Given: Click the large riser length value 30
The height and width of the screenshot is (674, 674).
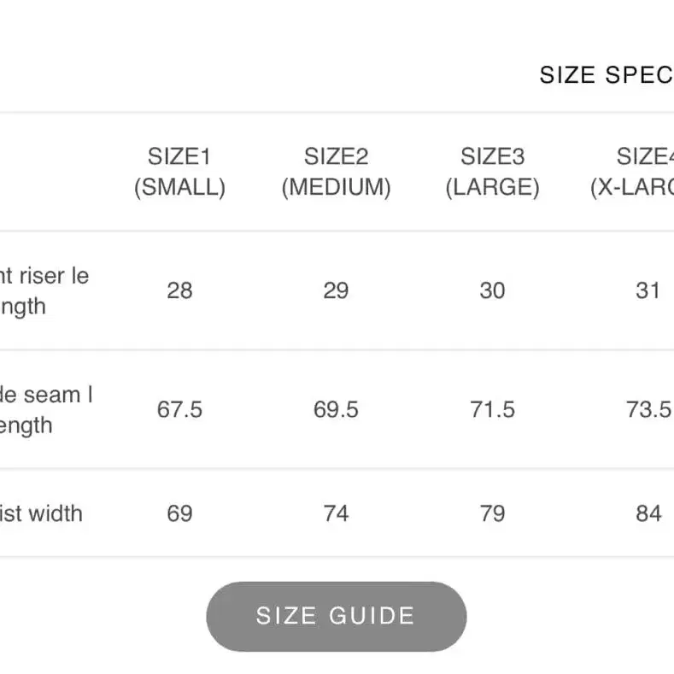Looking at the screenshot, I should pyautogui.click(x=492, y=291).
